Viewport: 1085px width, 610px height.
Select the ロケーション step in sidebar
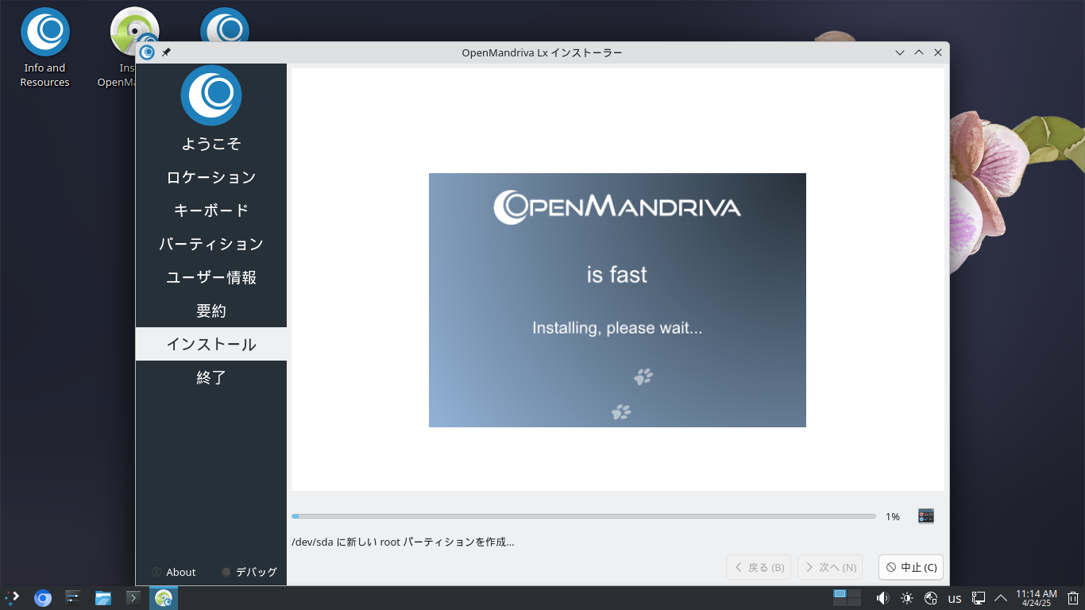[x=211, y=177]
